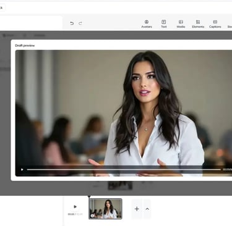232x226 pixels.
Task: Click the timeline playhead marker
Action: [89, 196]
